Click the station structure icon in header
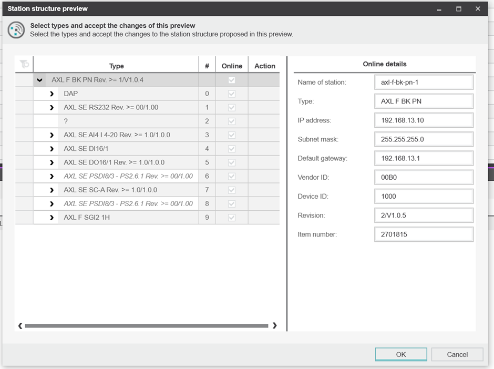This screenshot has height=369, width=494. point(16,30)
